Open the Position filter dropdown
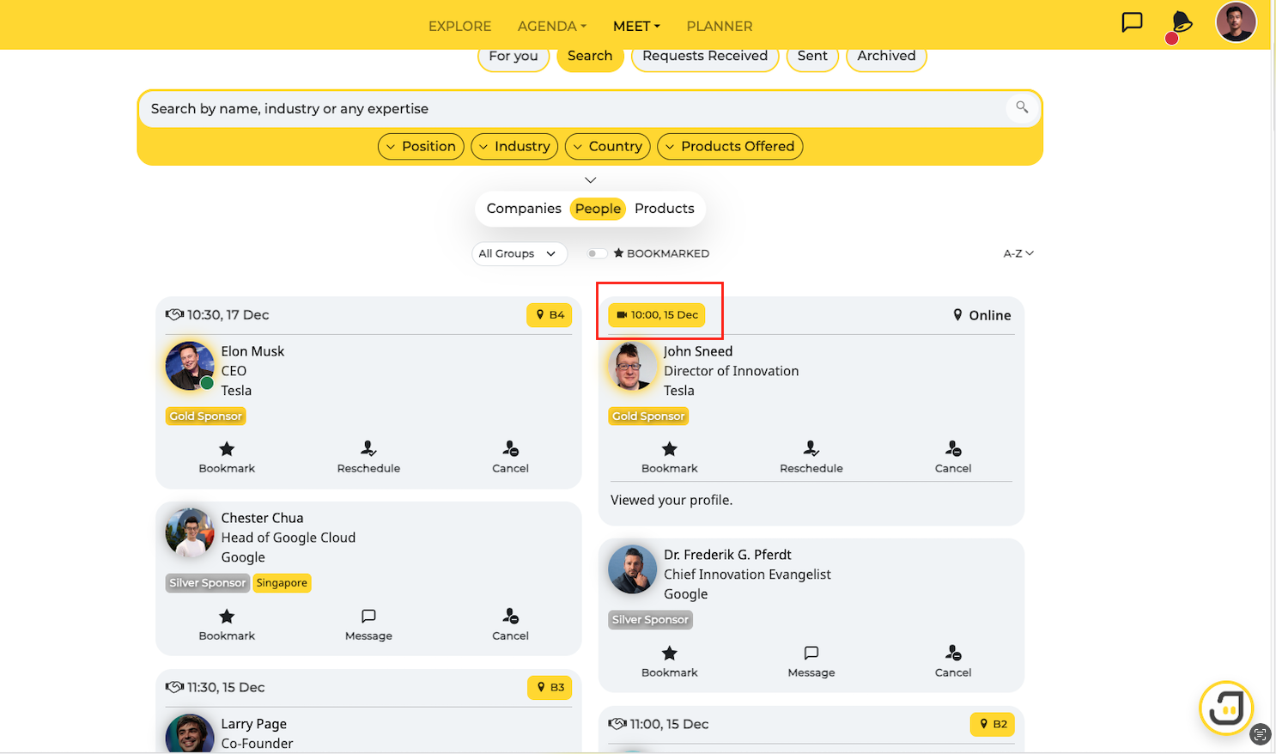Viewport: 1276px width, 754px height. pos(421,147)
